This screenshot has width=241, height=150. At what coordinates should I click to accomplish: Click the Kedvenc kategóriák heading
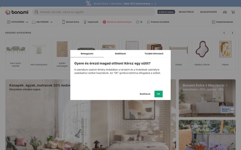[18, 33]
